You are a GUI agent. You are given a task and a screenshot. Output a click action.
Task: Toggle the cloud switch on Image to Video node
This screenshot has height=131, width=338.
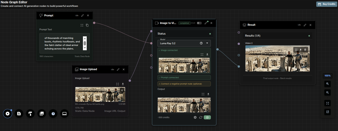click(199, 23)
